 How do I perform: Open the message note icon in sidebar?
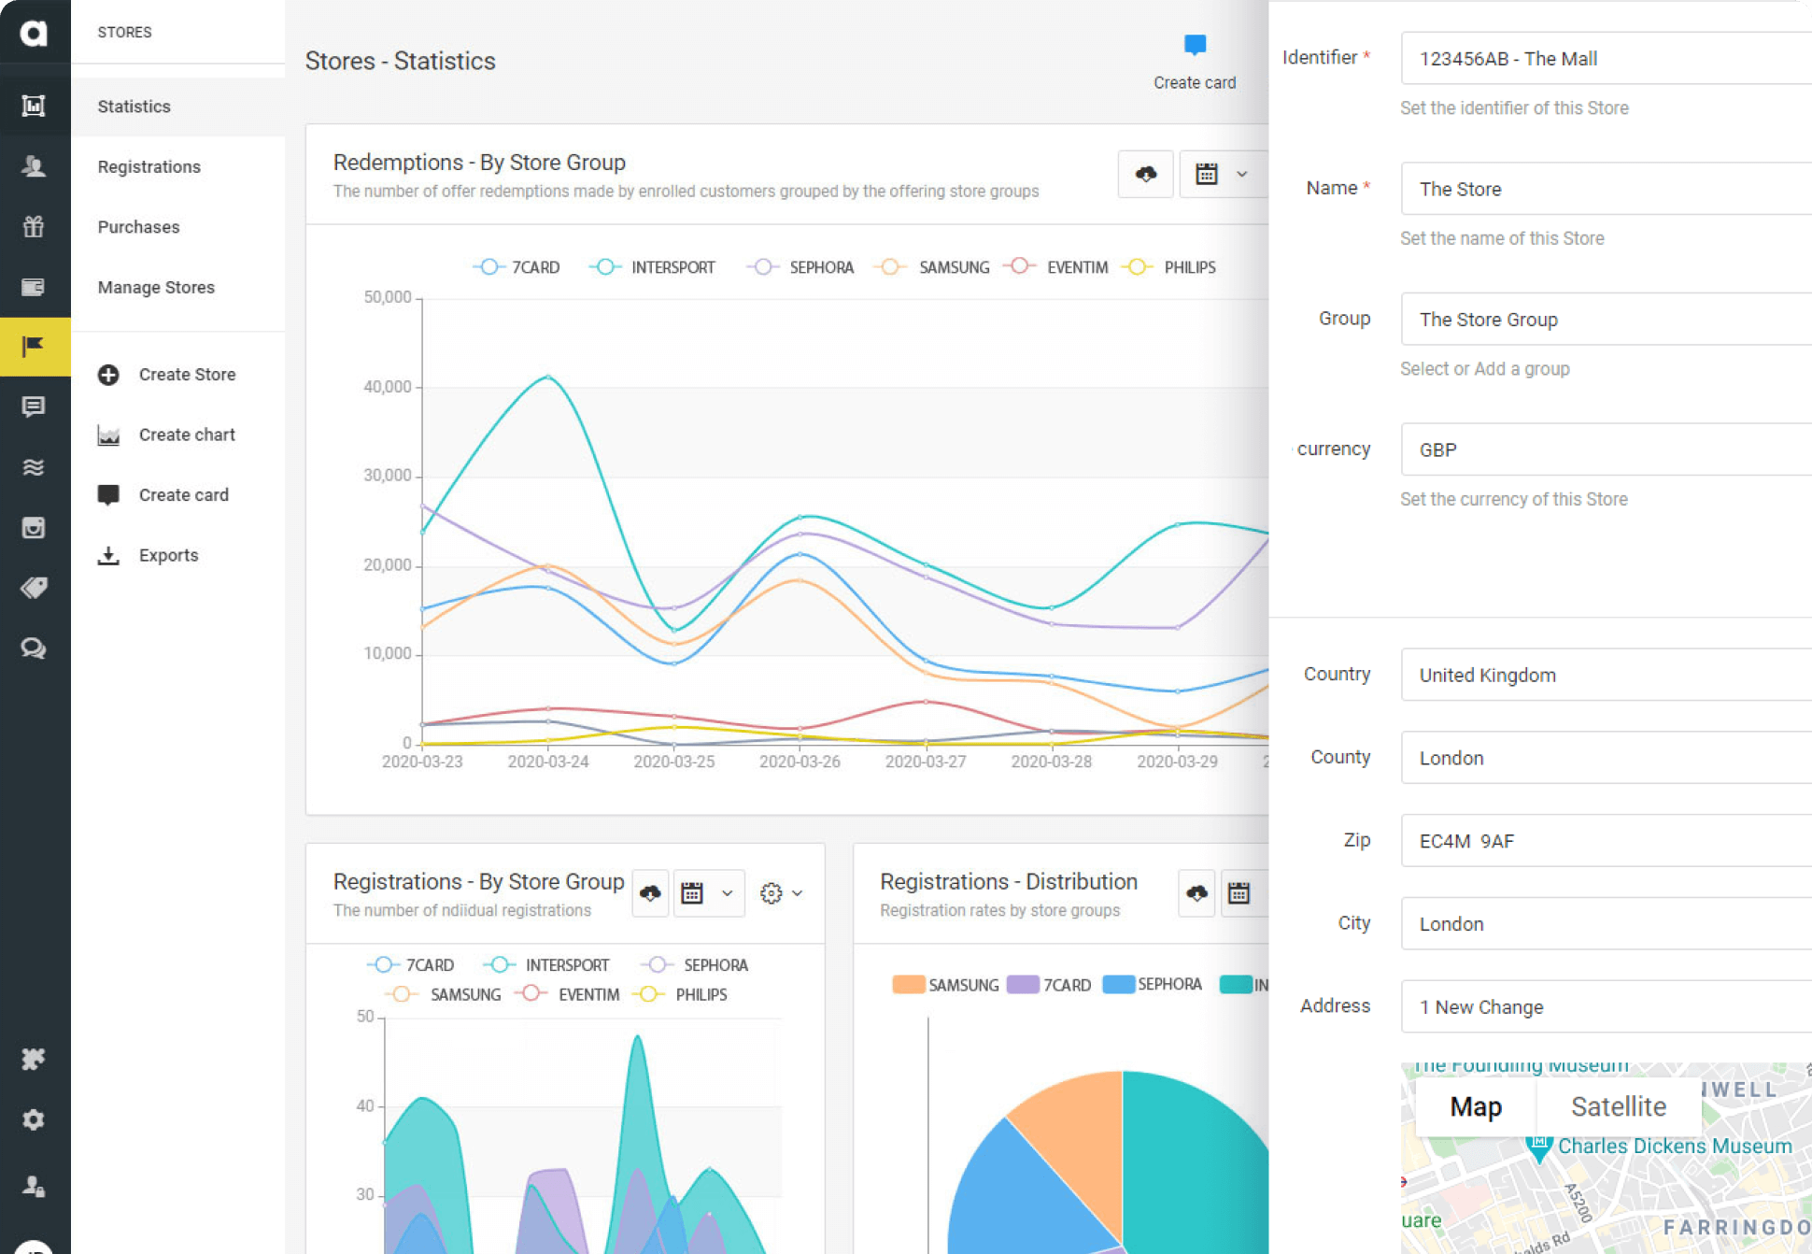tap(34, 407)
